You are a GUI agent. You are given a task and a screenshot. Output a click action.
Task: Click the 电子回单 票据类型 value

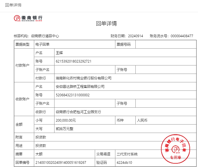coord(42,45)
